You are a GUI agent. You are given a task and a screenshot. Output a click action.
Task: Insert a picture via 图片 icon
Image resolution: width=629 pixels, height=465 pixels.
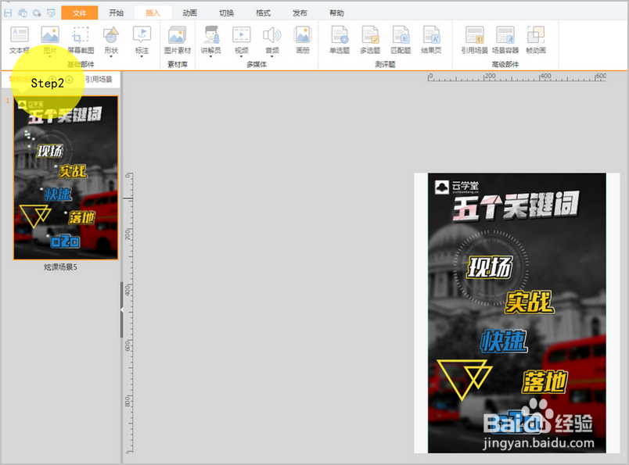tap(50, 35)
